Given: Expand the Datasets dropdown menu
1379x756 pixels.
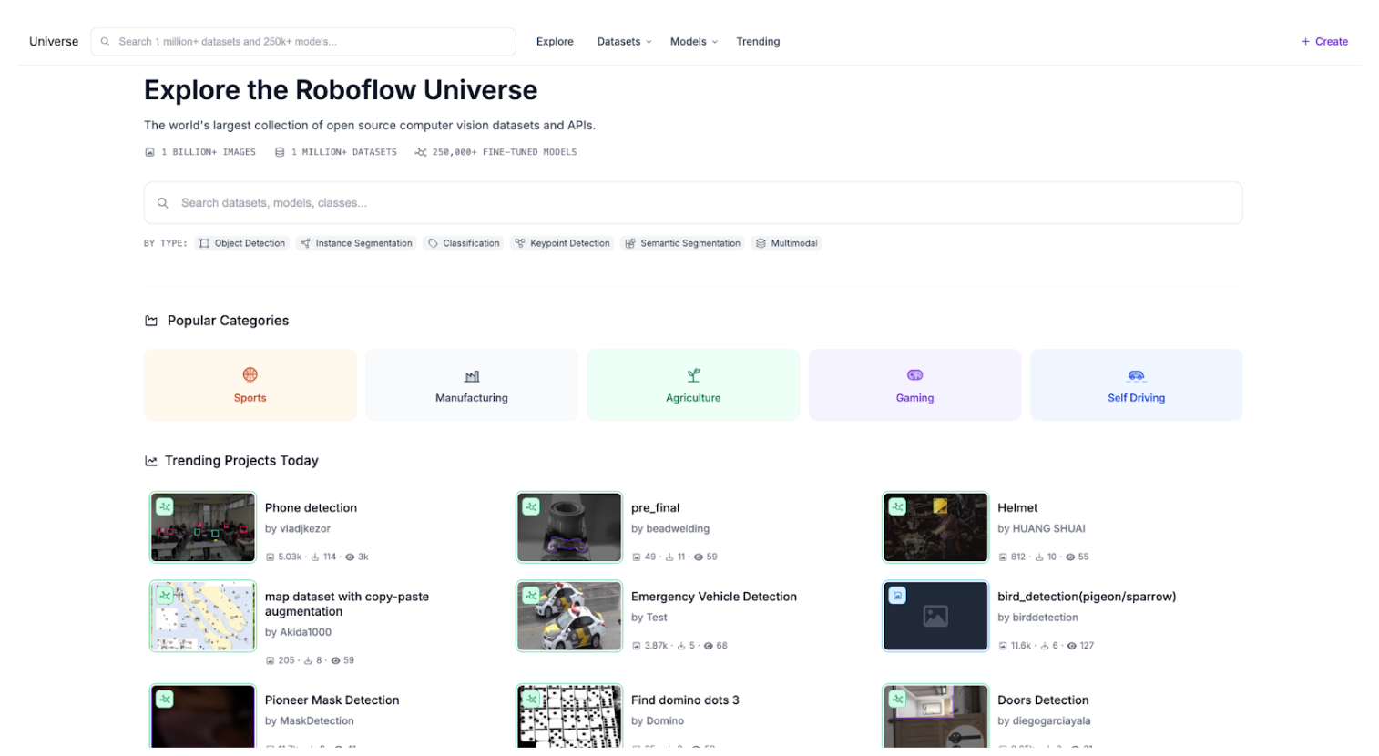Looking at the screenshot, I should [624, 42].
